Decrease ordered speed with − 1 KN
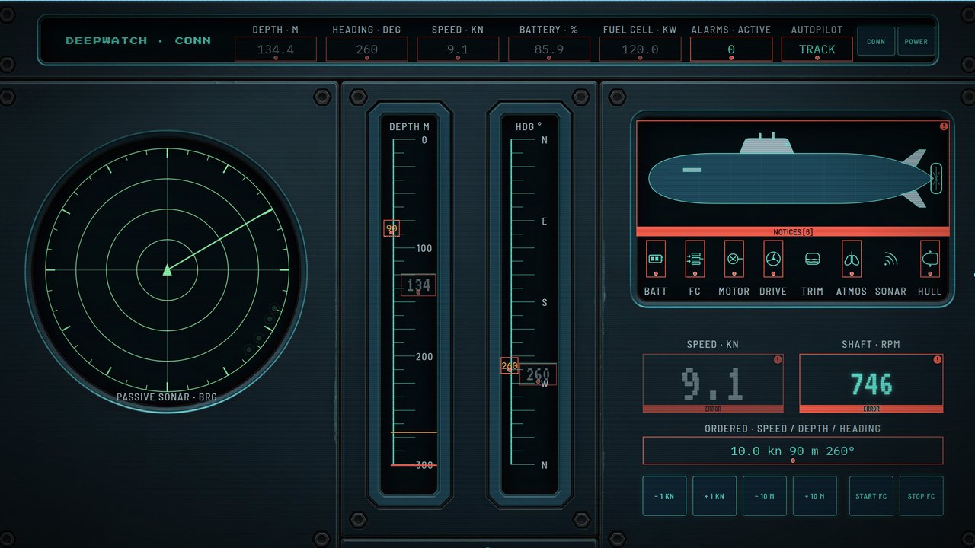This screenshot has width=975, height=548. [664, 496]
